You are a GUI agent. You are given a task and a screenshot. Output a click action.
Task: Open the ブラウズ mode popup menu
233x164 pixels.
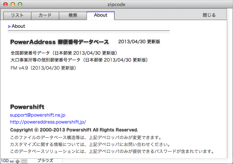pos(45,161)
